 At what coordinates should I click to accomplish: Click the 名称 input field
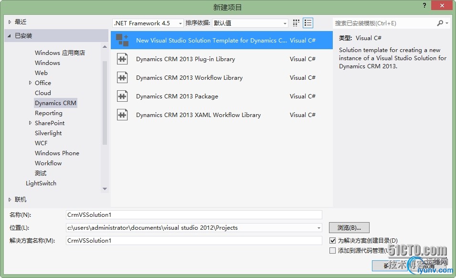[194, 214]
